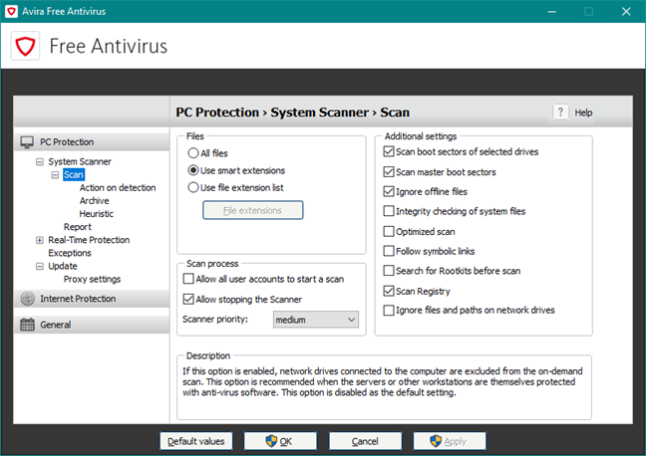Open the Internet Protection section

click(x=92, y=299)
